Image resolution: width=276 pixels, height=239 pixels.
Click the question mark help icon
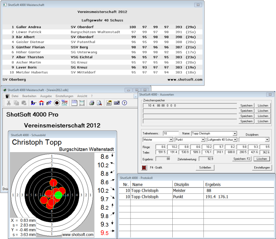[124, 103]
